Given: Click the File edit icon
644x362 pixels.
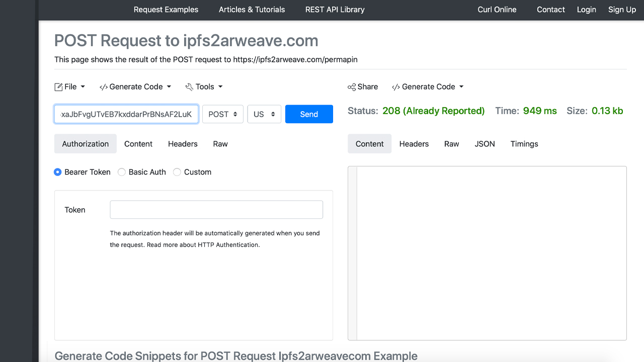Looking at the screenshot, I should (x=58, y=87).
